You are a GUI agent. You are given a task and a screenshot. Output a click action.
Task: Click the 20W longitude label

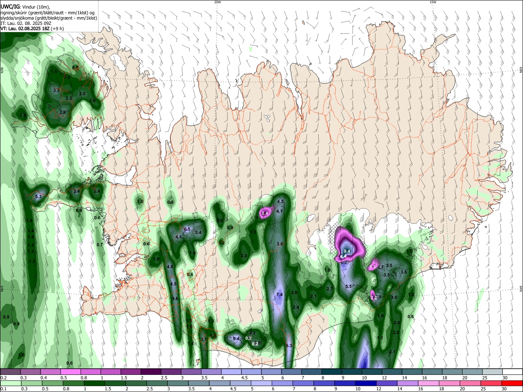pos(217,2)
